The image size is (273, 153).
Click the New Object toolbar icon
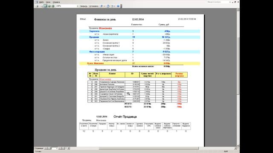pyautogui.click(x=112, y=6)
